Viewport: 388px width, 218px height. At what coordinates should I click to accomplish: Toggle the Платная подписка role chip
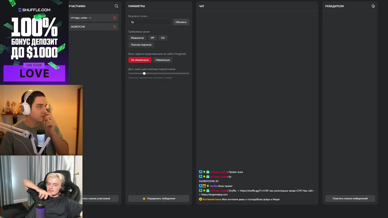coord(141,45)
